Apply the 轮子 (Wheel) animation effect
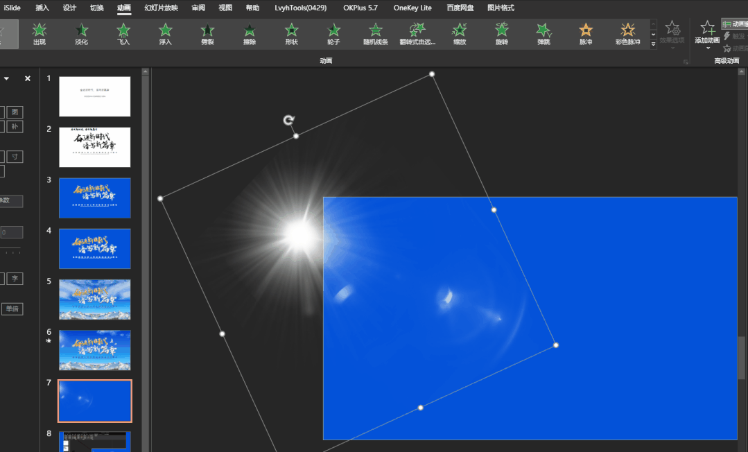748x452 pixels. 333,34
